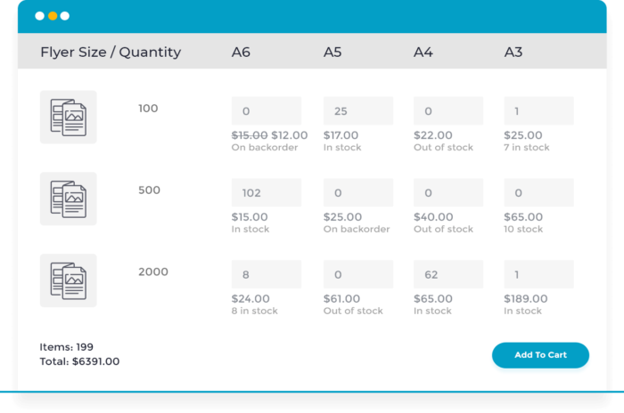
Task: Focus the A3 quantity field in 100 row
Action: tap(538, 111)
